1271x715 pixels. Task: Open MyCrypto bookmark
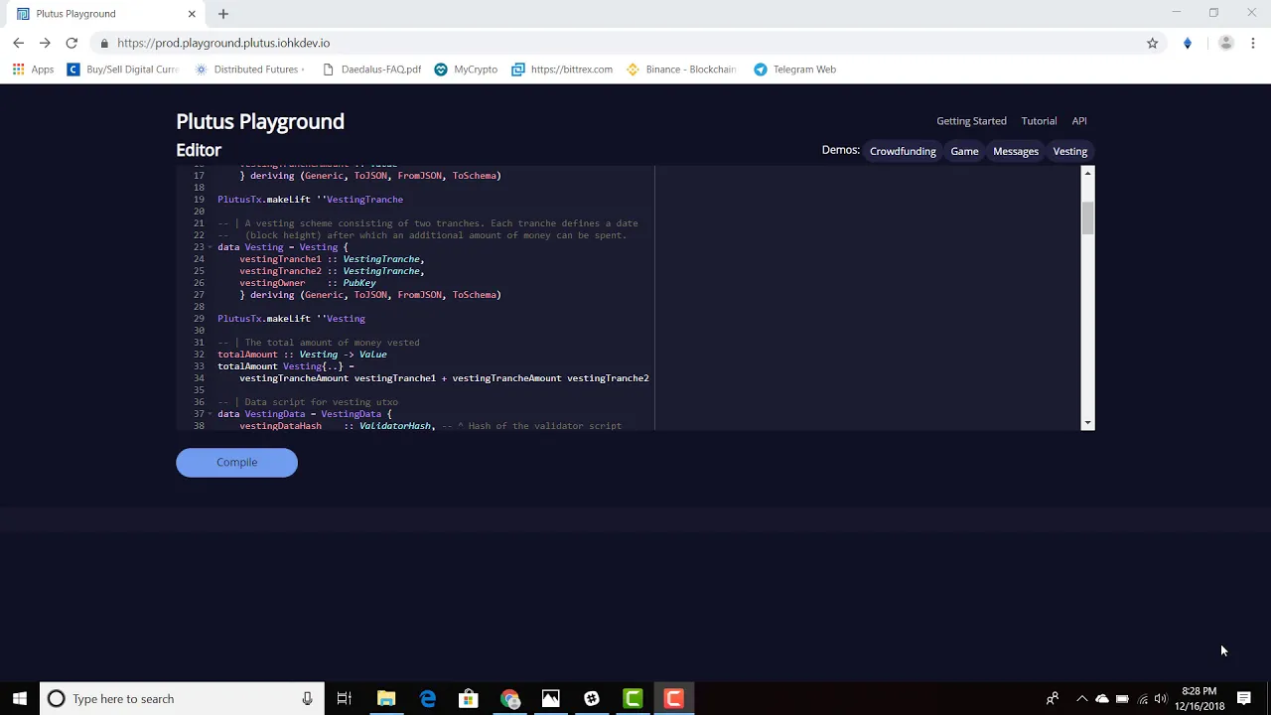click(x=466, y=70)
